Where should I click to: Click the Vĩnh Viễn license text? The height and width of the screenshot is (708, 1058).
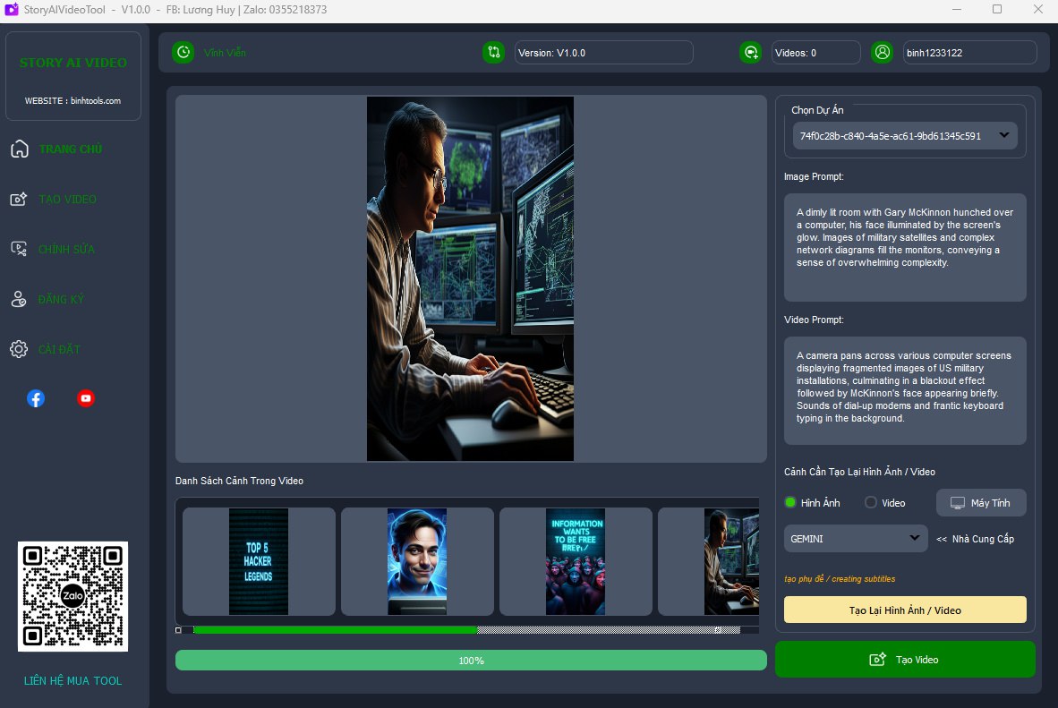coord(225,53)
